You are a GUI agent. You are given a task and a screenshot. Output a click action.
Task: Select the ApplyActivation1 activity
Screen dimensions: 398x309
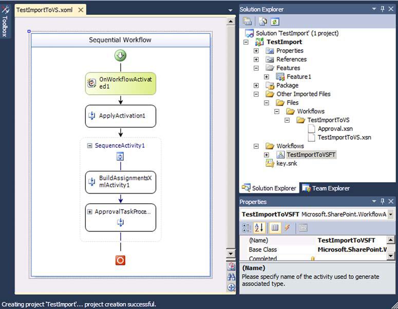click(121, 116)
